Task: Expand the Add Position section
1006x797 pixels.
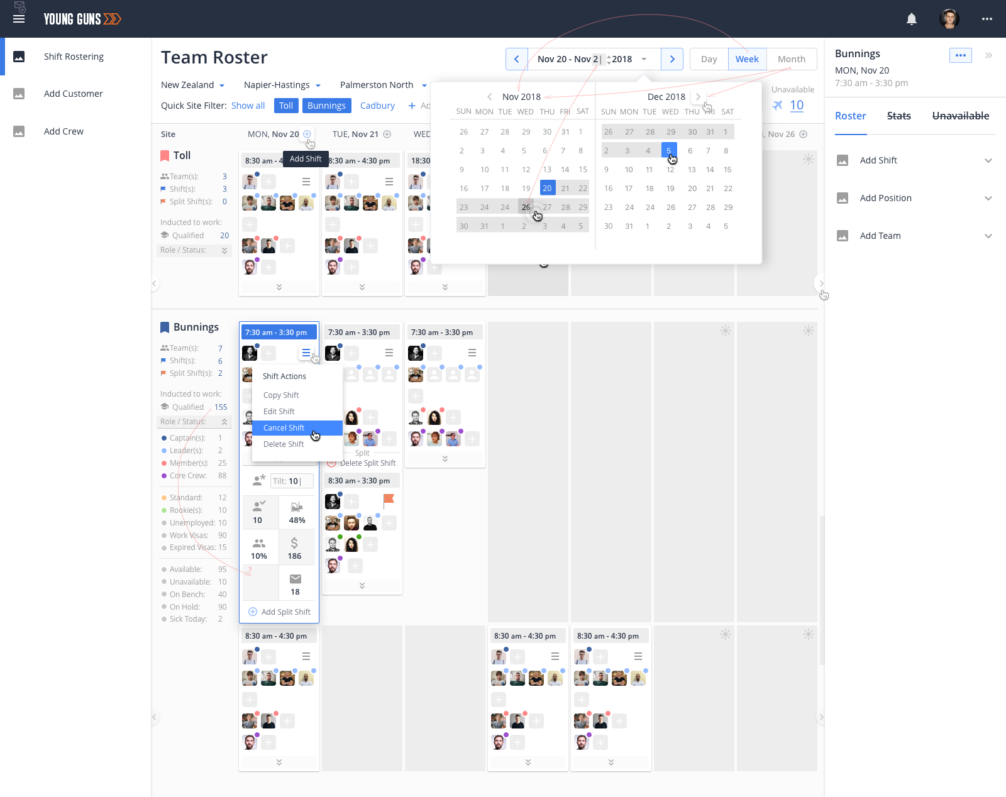Action: pyautogui.click(x=915, y=198)
